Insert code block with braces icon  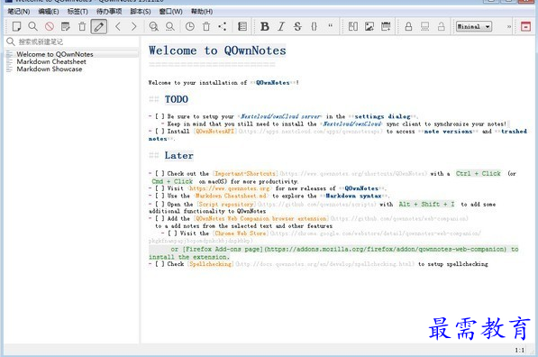tap(314, 26)
